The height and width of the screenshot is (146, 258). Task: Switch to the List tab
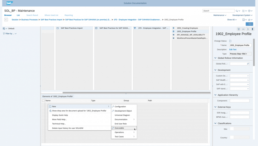(18, 15)
